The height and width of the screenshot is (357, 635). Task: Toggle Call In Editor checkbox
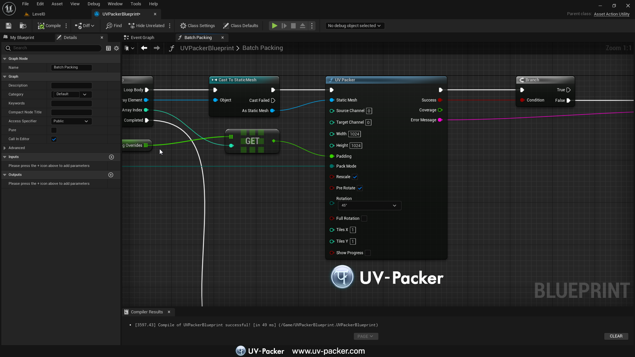tap(54, 139)
